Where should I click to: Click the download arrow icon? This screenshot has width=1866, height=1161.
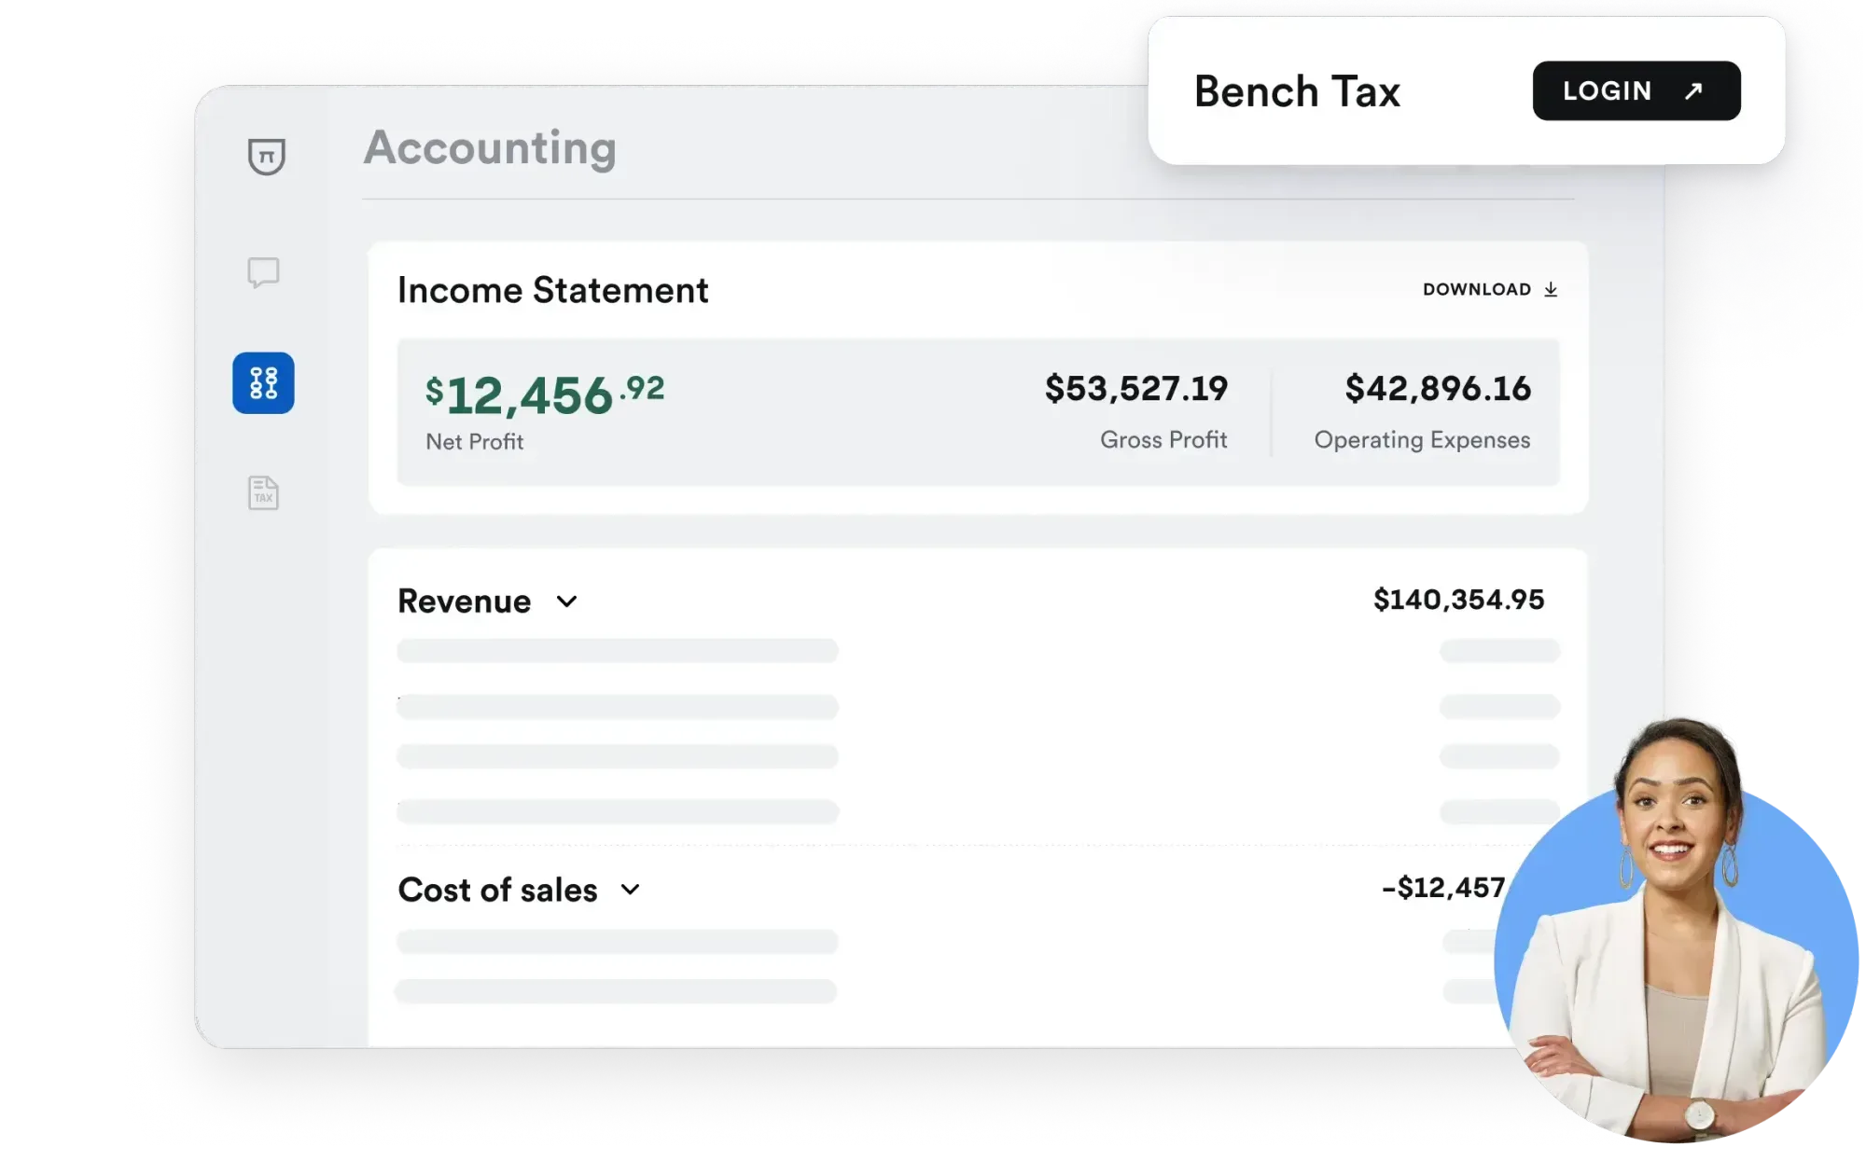point(1551,289)
